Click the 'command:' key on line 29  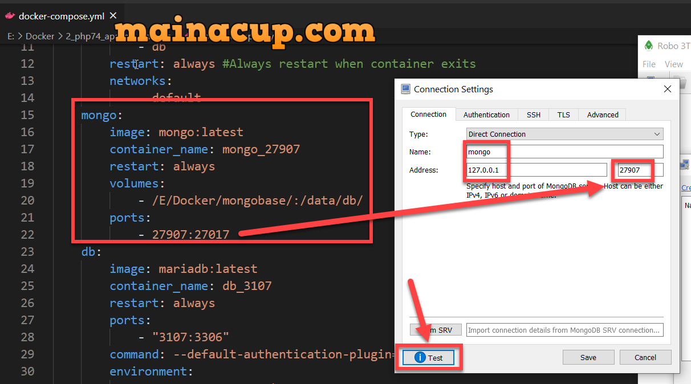[138, 354]
